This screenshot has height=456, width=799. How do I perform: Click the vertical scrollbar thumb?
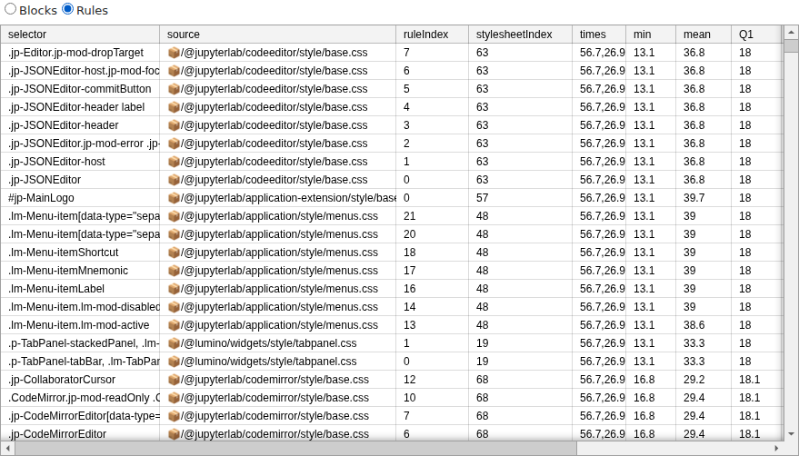tap(791, 45)
